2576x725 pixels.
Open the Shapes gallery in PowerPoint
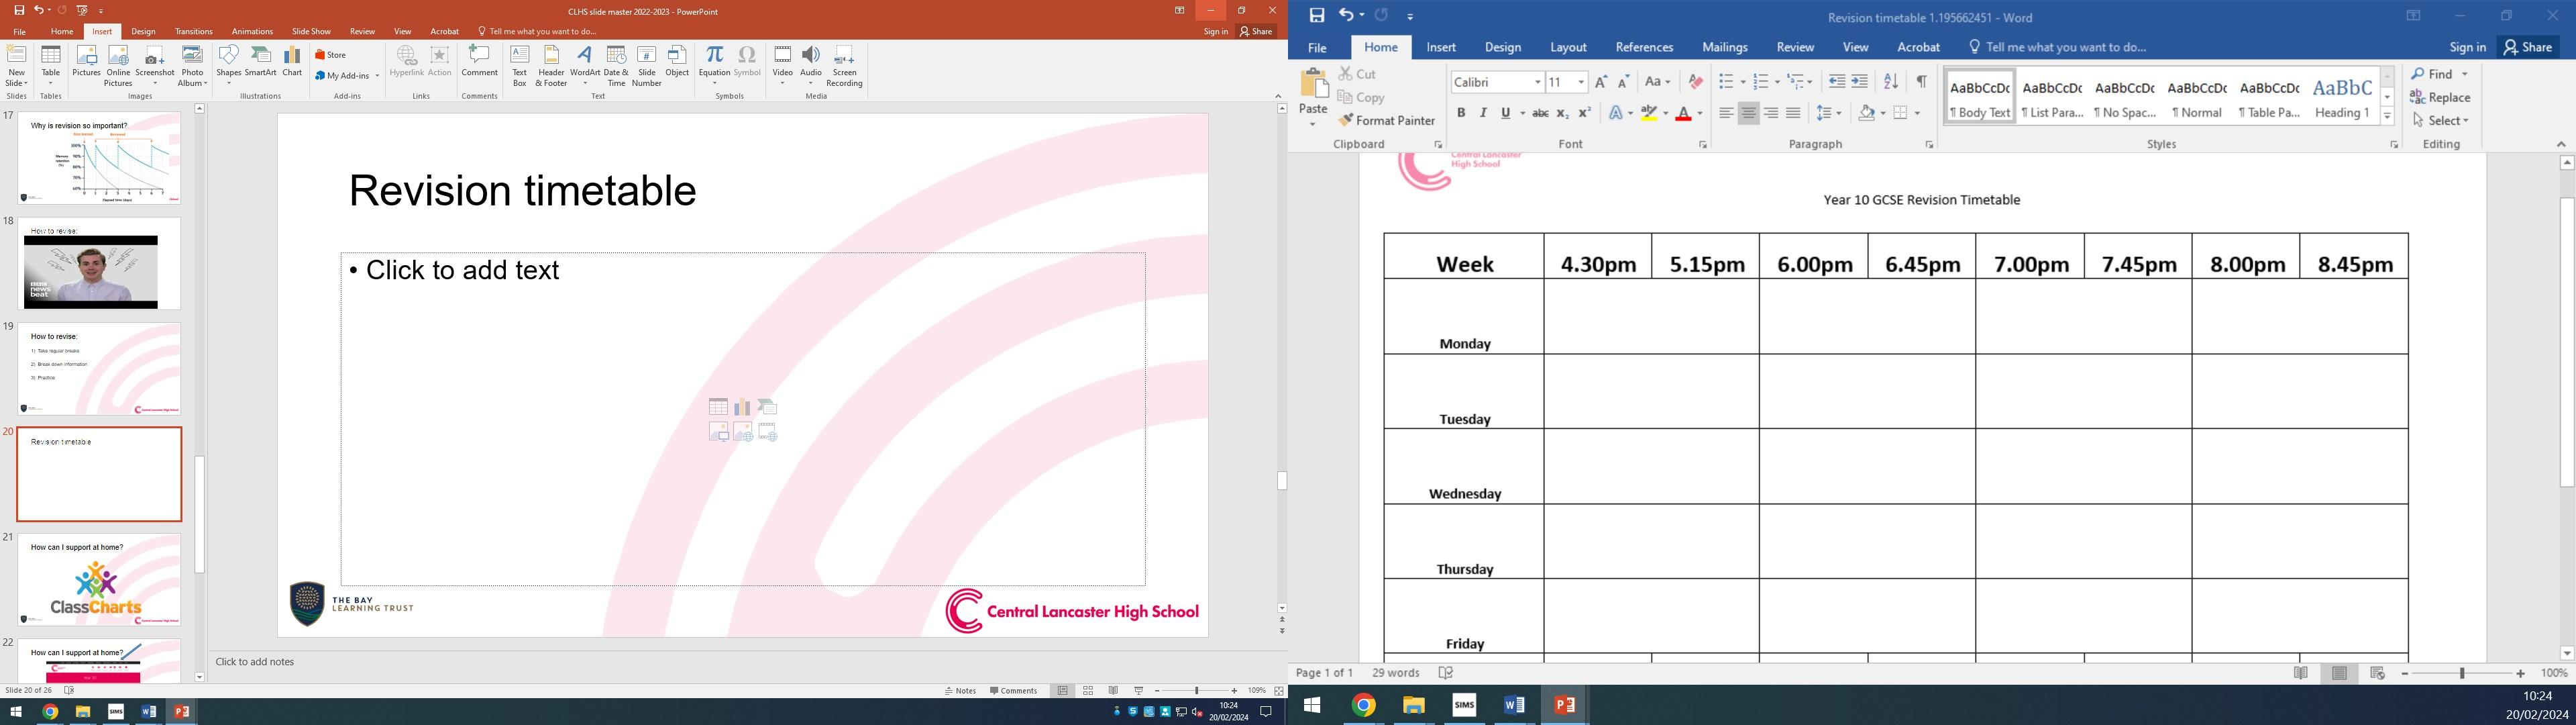[x=229, y=64]
